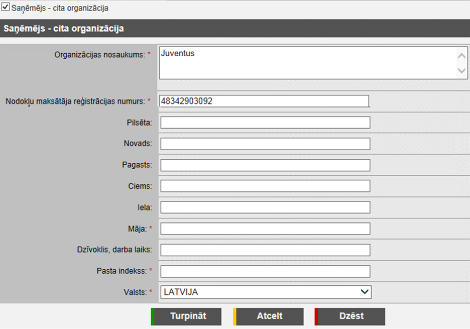Click the 'Atcelt' cancel button
The height and width of the screenshot is (329, 470).
[x=269, y=316]
